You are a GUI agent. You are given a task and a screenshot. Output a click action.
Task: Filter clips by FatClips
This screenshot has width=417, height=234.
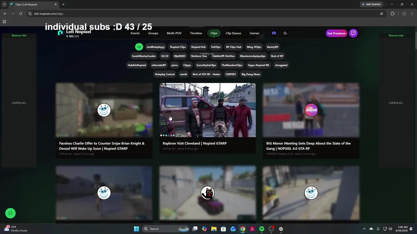pos(216,47)
